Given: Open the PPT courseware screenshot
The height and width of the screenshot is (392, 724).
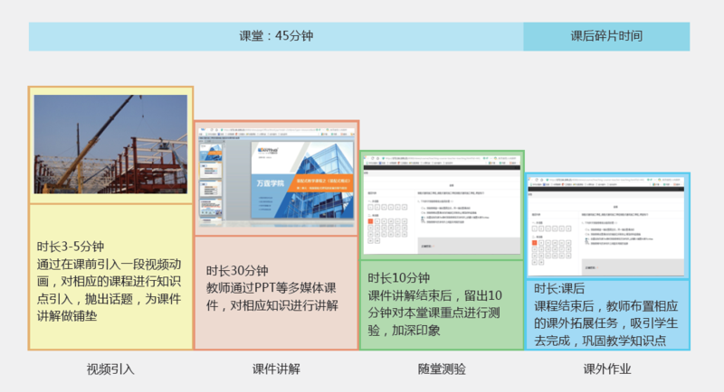Looking at the screenshot, I should 276,178.
